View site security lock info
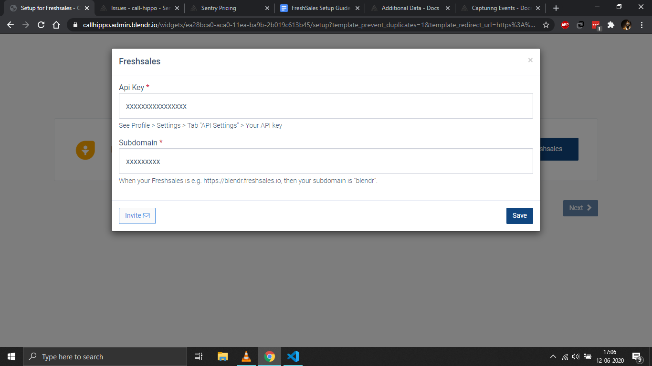This screenshot has width=652, height=366. coord(75,25)
